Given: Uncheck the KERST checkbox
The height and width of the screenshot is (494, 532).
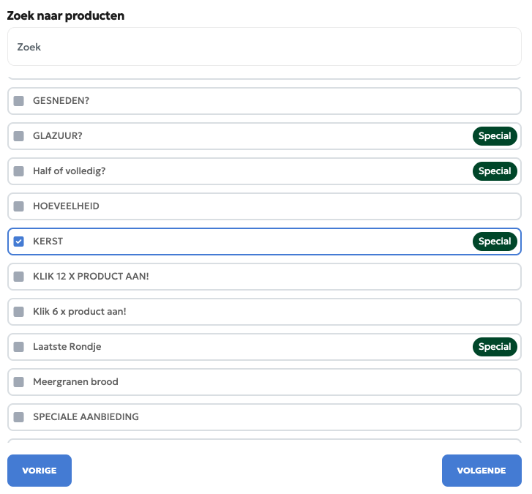Looking at the screenshot, I should (19, 242).
